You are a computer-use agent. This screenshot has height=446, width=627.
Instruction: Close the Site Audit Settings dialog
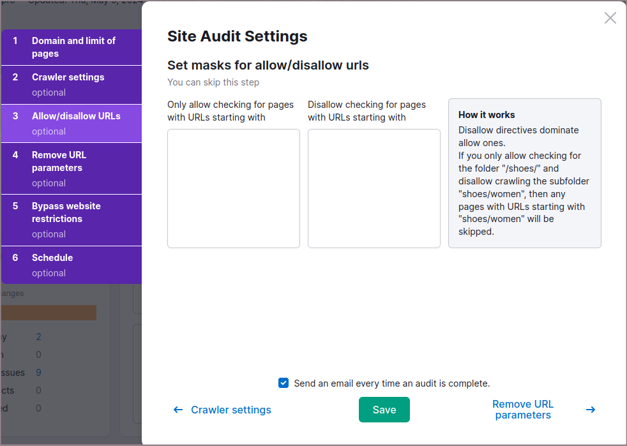pos(610,18)
